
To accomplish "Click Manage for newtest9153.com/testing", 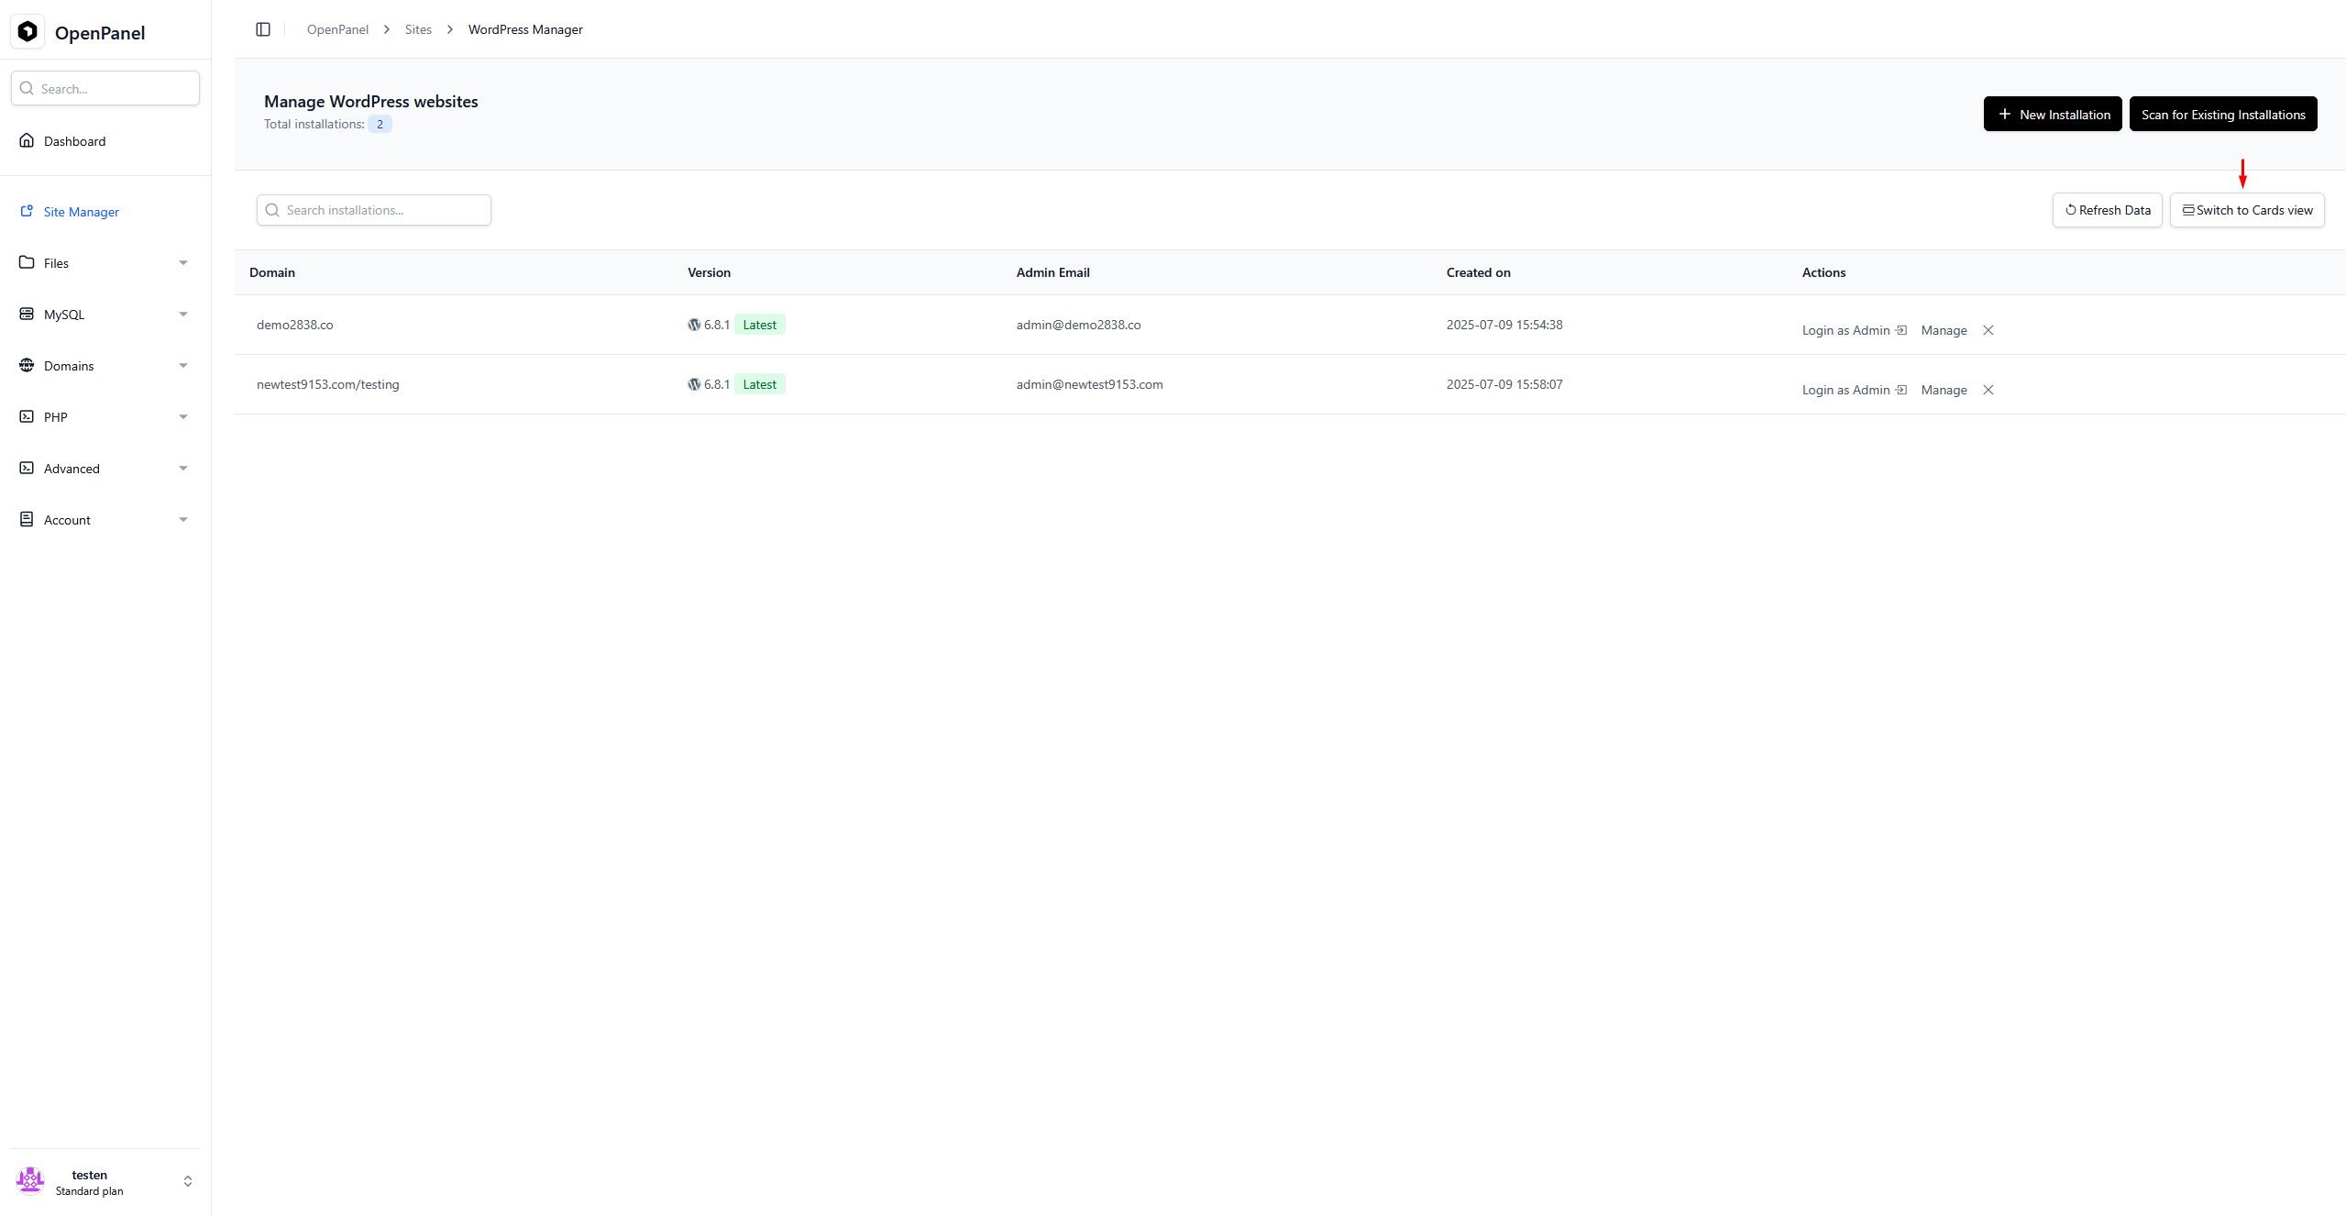I will (1944, 390).
